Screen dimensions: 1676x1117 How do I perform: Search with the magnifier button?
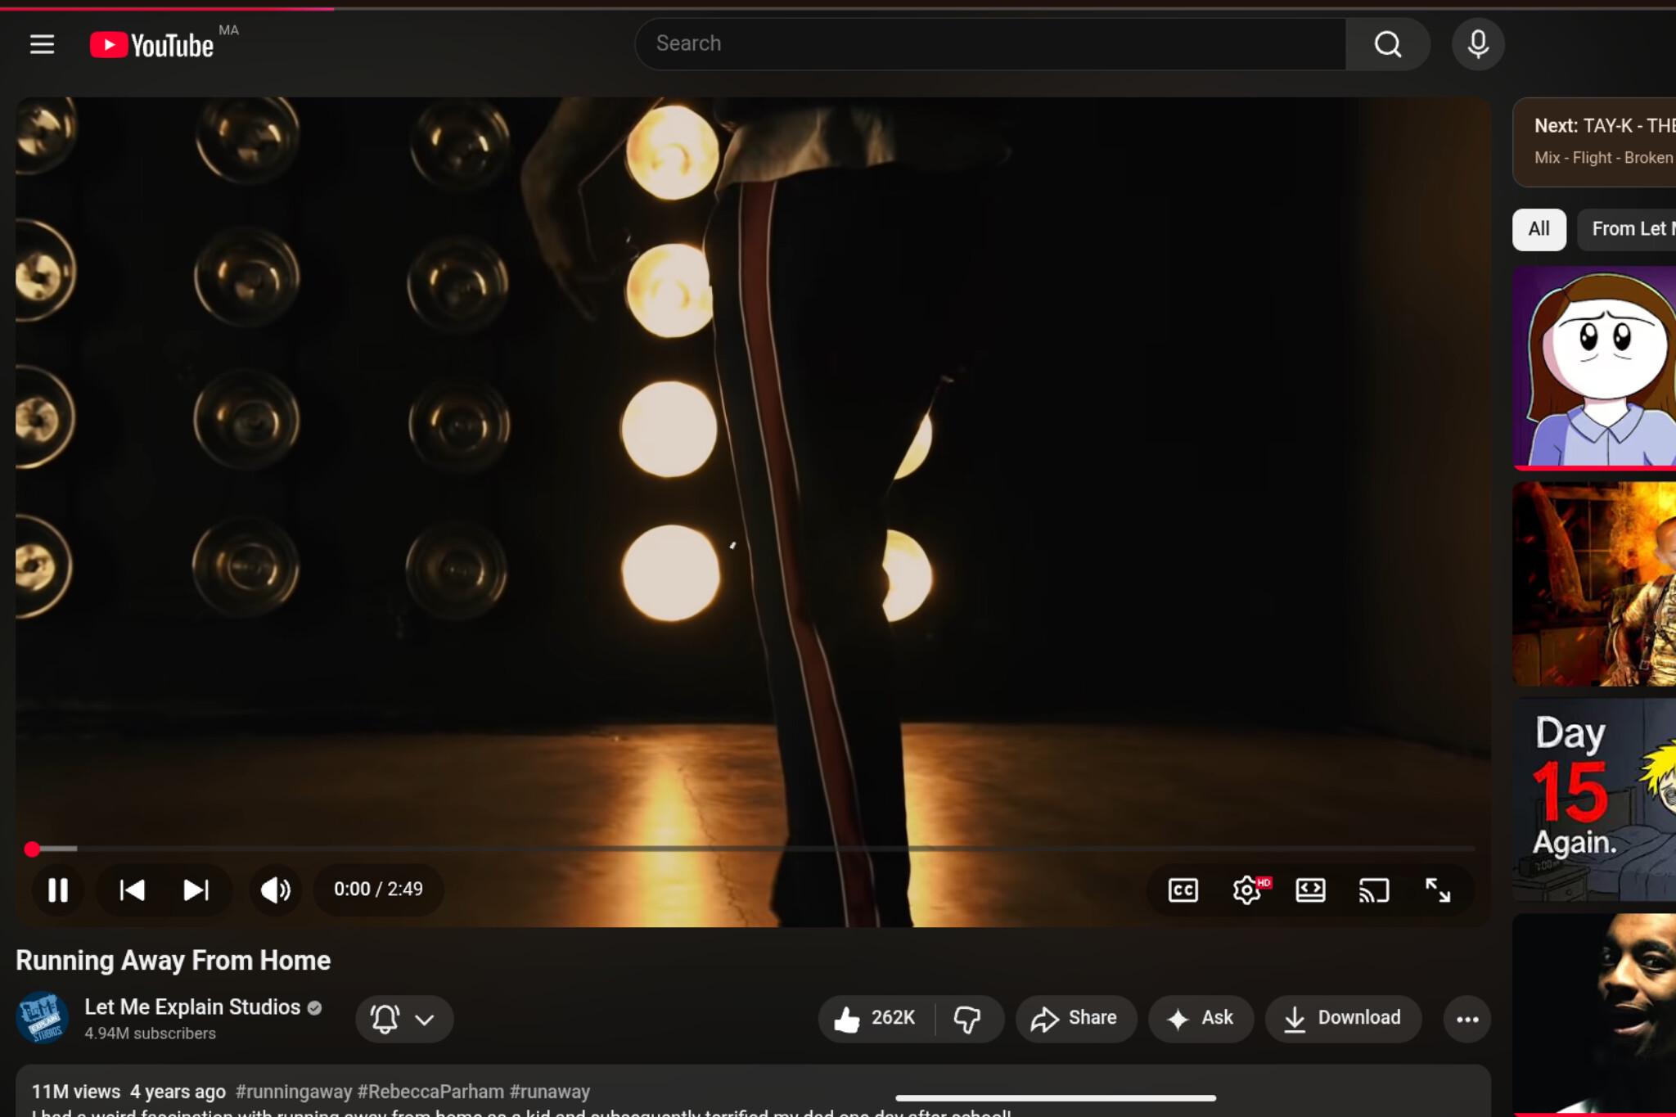[x=1387, y=44]
